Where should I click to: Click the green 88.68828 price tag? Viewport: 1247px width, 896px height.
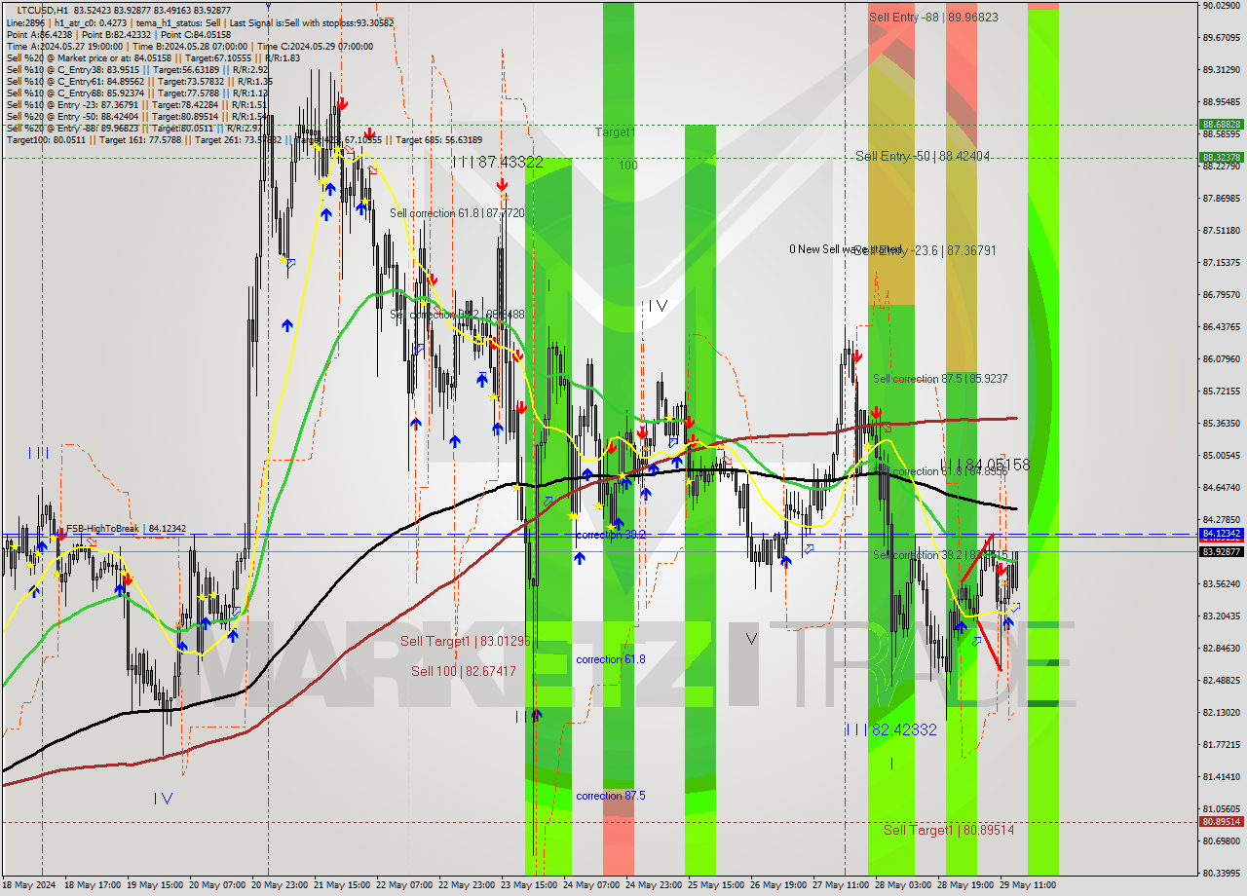coord(1222,125)
